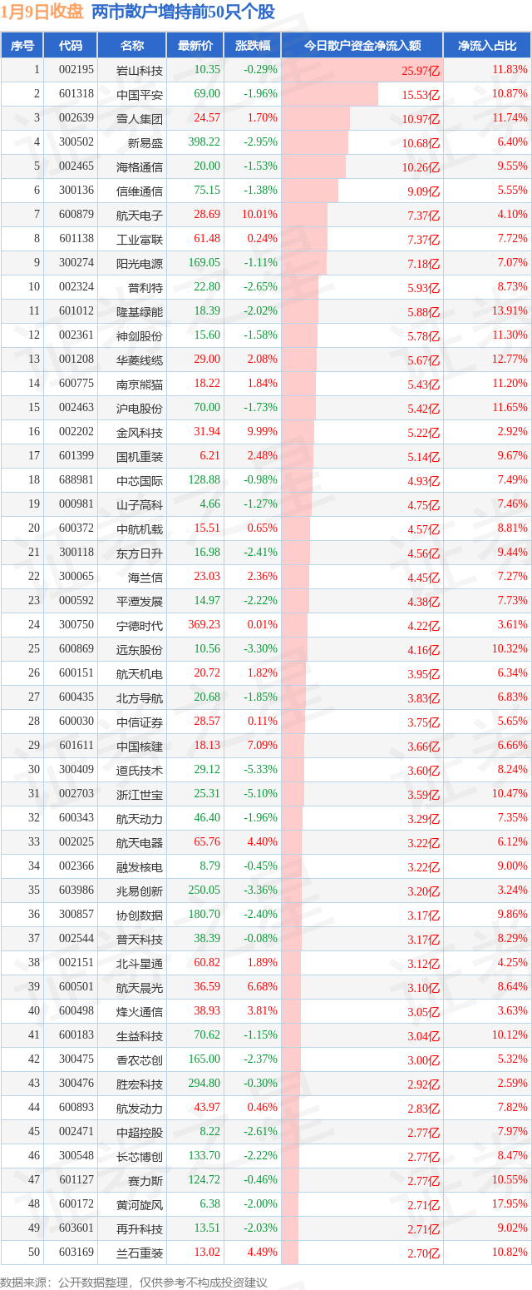This screenshot has height=1290, width=532.
Task: Click stock name 融发核电
Action: 140,866
